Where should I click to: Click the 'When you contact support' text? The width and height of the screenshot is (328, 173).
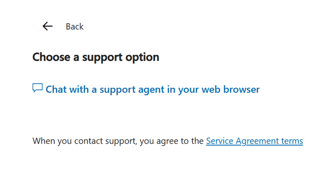pos(85,141)
